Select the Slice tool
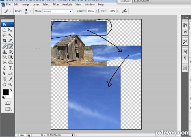 [x=10, y=40]
